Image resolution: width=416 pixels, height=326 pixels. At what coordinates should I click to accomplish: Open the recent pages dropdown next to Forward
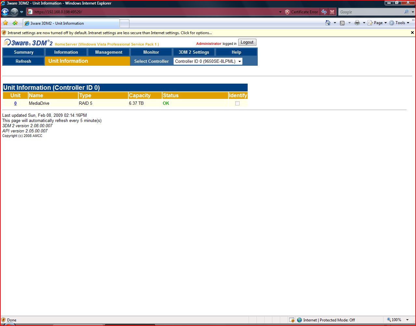[22, 12]
